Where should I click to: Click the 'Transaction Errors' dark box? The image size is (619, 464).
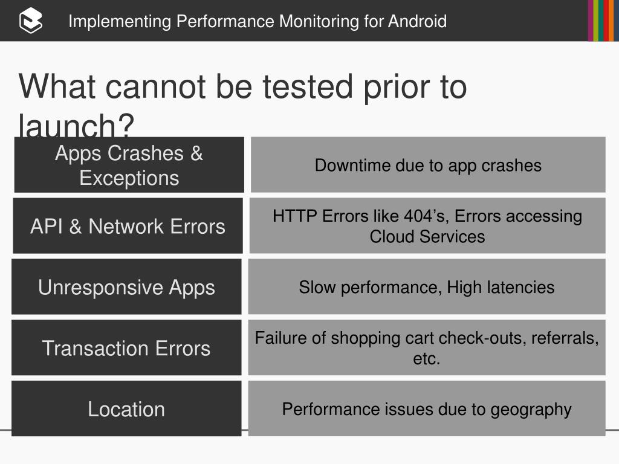[126, 347]
